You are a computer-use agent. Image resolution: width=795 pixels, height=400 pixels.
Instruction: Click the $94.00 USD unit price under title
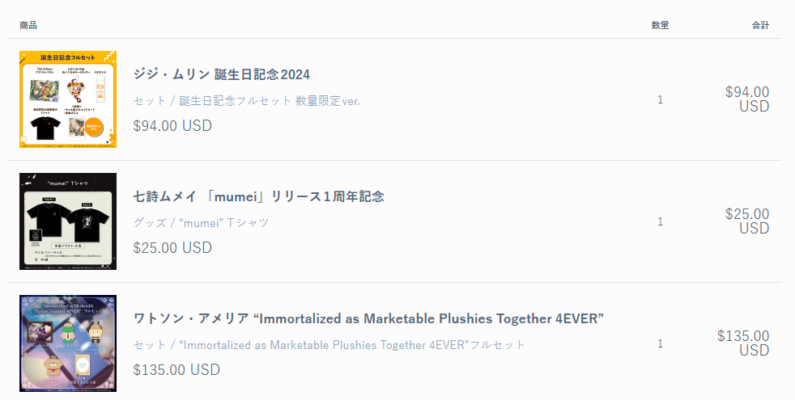pyautogui.click(x=172, y=125)
